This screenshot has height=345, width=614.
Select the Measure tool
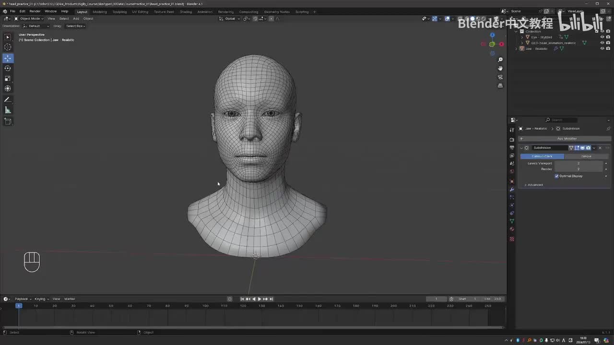coord(8,110)
